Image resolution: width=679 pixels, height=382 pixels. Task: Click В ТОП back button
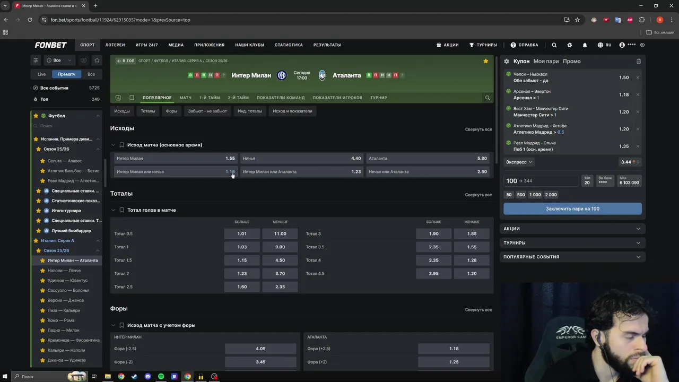point(126,61)
